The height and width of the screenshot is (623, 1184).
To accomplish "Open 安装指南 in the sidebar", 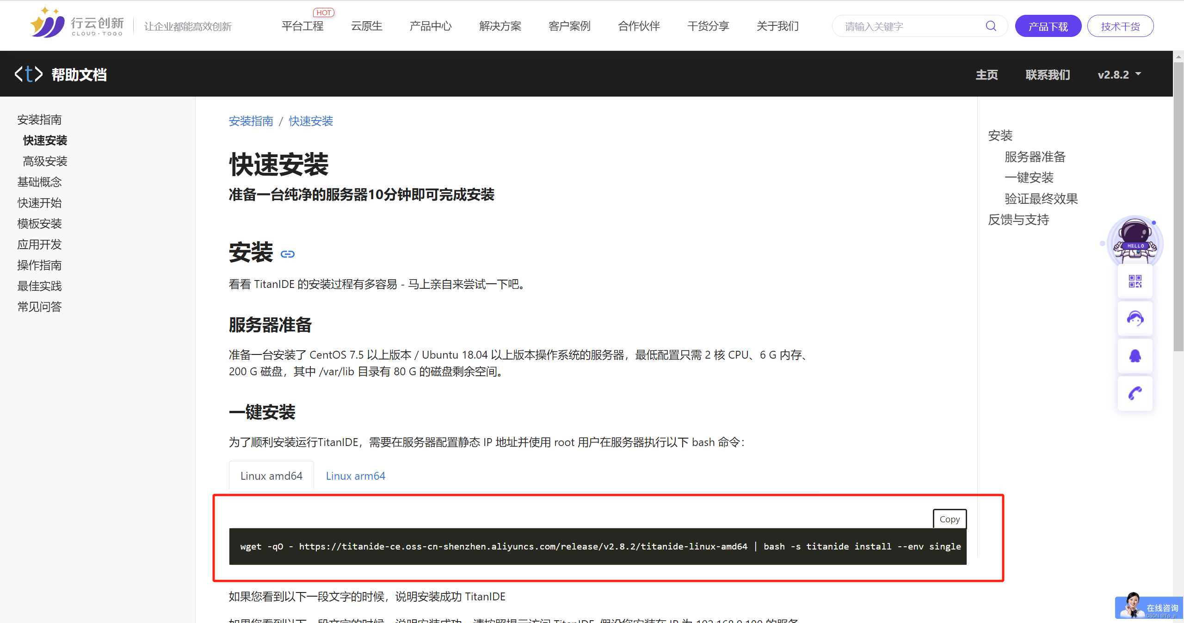I will [39, 120].
